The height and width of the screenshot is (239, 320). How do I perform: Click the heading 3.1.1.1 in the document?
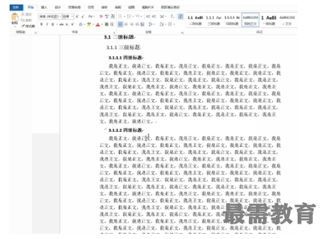point(125,58)
